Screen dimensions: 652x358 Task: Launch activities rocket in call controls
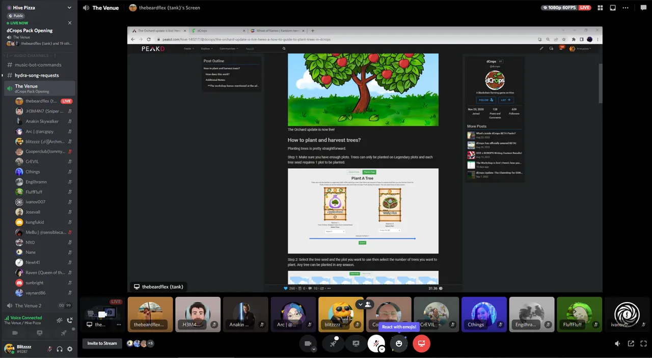[333, 344]
